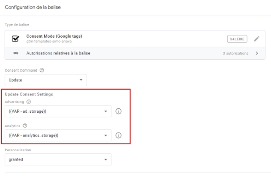Viewport: 271px width, 177px height.
Task: Click the GALERIE button
Action: pos(237,39)
